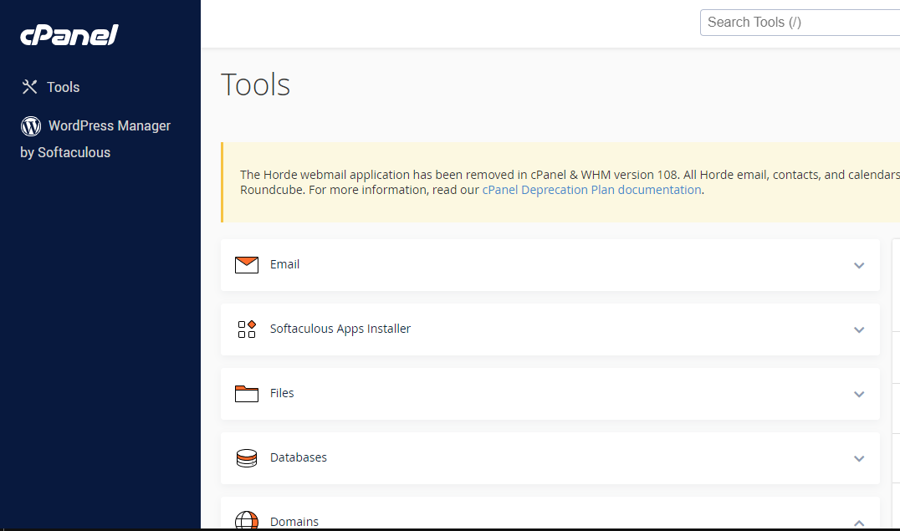Click the Softaculous Apps Installer grid icon
900x531 pixels.
tap(246, 329)
